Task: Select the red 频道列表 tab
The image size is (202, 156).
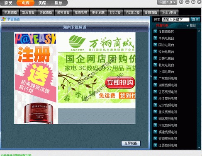Action: [162, 26]
